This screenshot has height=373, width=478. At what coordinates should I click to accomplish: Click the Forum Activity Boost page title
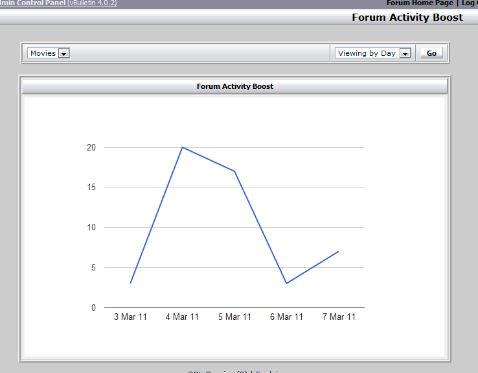407,18
